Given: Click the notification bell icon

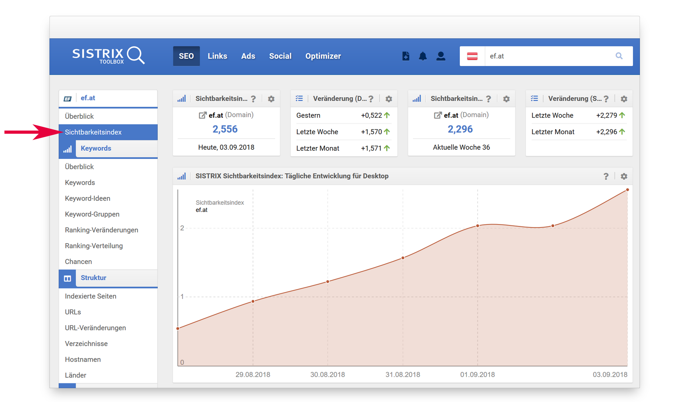Looking at the screenshot, I should tap(423, 56).
